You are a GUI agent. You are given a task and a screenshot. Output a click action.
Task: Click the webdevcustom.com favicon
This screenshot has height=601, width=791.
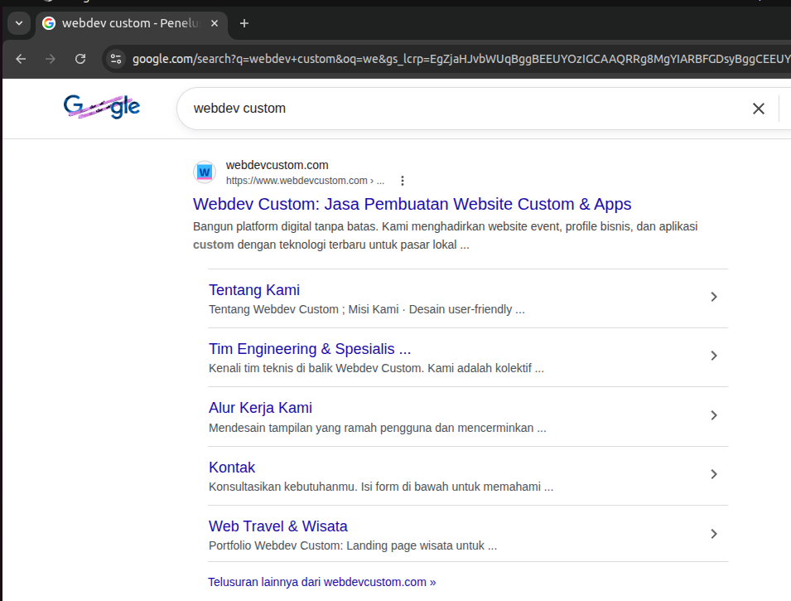[x=204, y=172]
